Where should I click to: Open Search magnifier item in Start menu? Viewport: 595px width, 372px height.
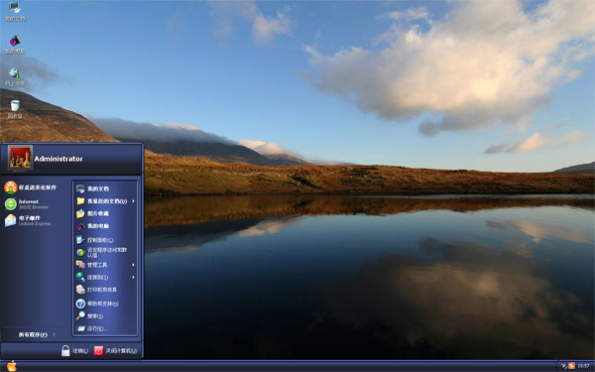coord(89,315)
